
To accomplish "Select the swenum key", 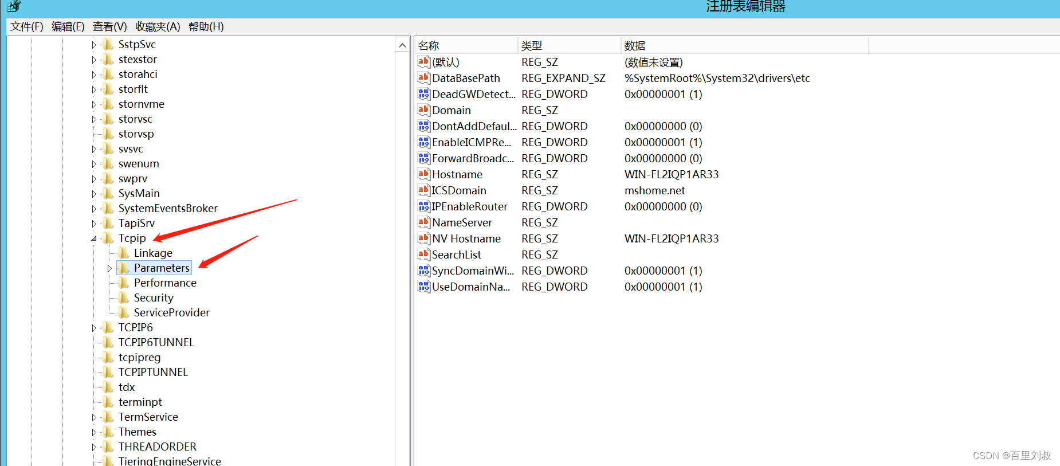I will pyautogui.click(x=139, y=163).
